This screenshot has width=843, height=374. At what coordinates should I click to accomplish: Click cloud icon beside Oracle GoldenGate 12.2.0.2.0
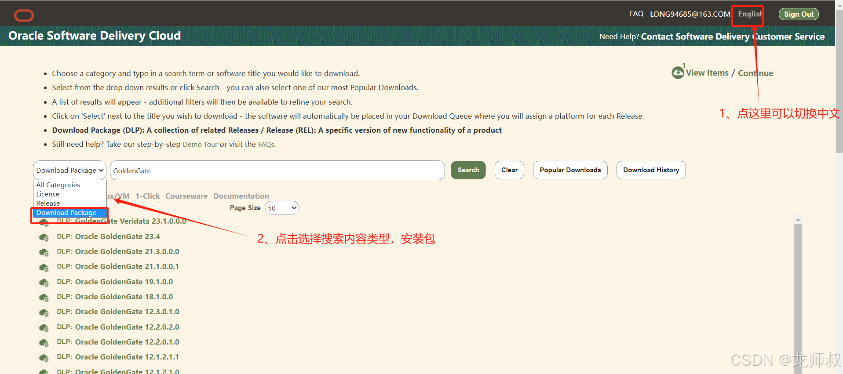[x=44, y=328]
